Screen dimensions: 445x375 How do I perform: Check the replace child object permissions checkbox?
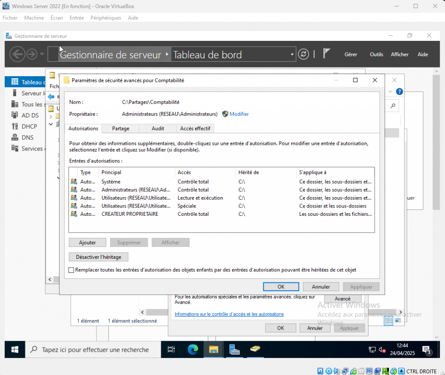[72, 270]
